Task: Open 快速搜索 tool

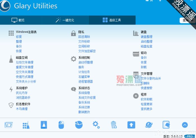Action: coord(147,88)
